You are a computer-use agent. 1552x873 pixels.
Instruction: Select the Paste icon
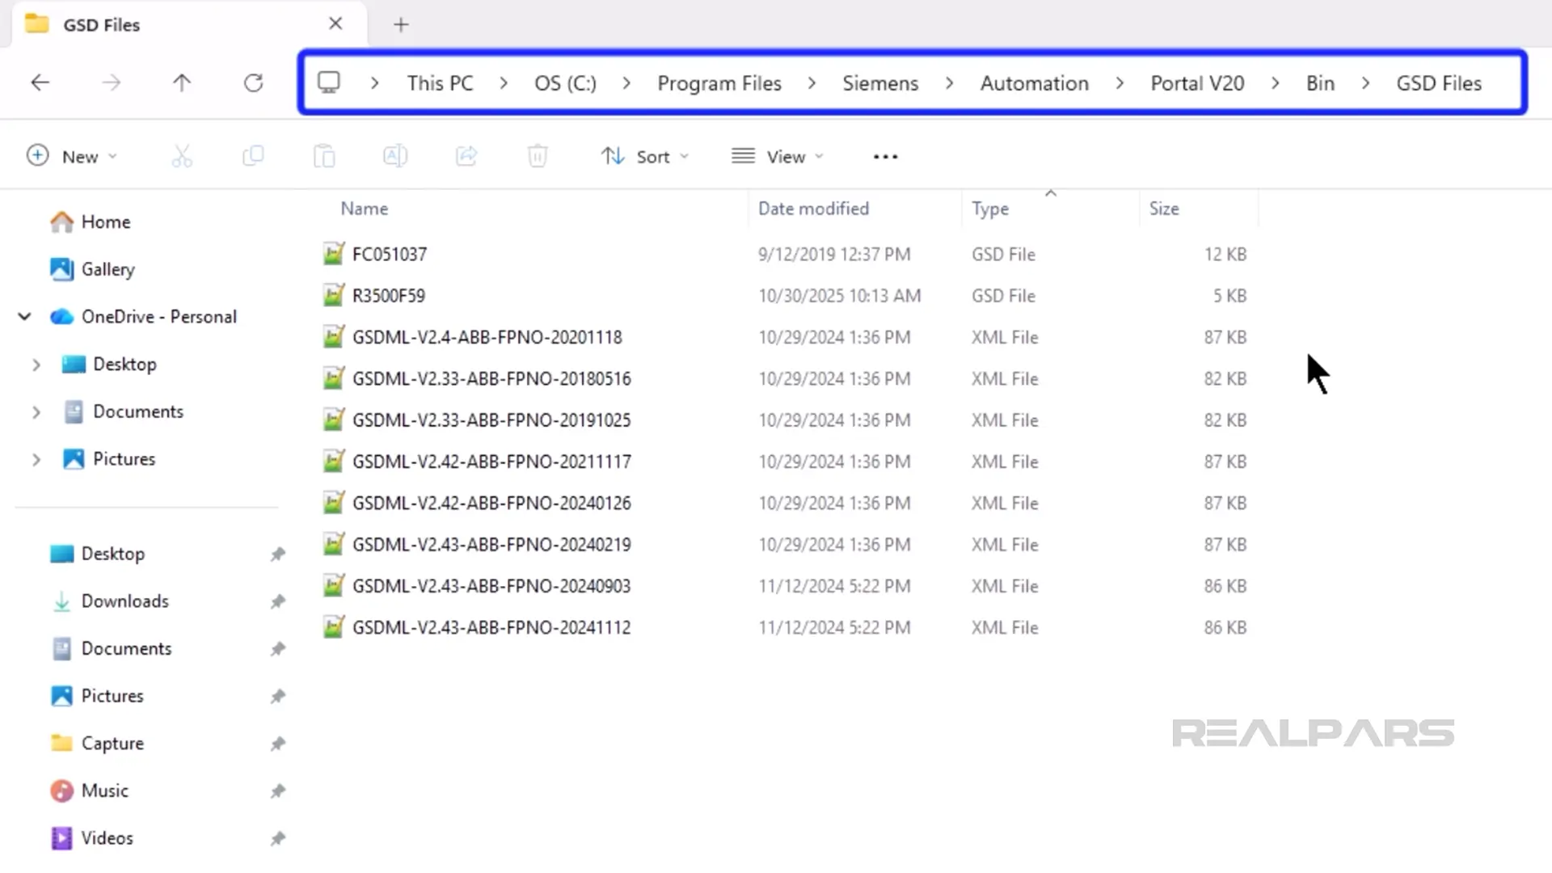coord(323,155)
